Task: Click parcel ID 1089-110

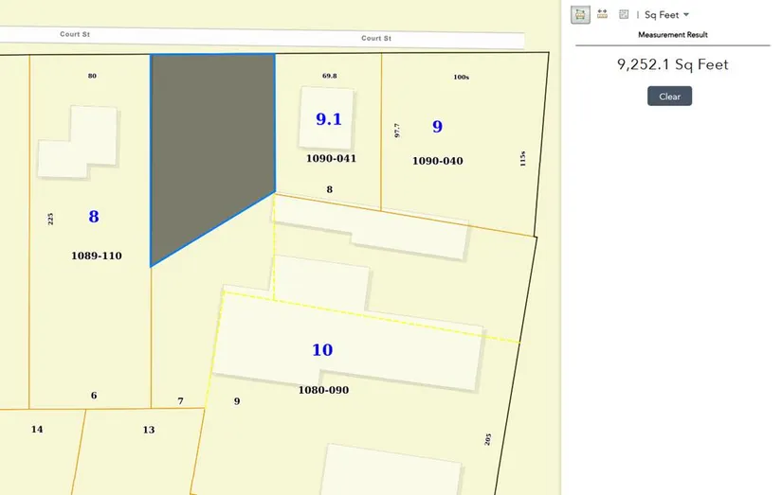Action: click(97, 256)
